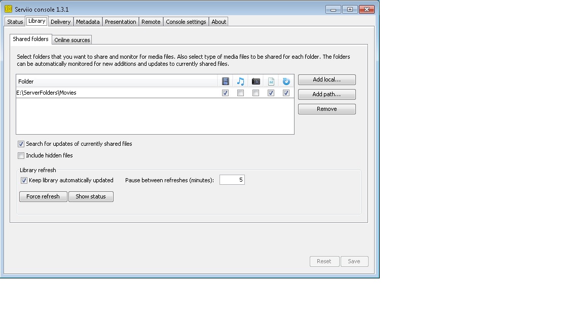Click the blue auto-refresh column header icon
The height and width of the screenshot is (328, 584).
tap(286, 81)
